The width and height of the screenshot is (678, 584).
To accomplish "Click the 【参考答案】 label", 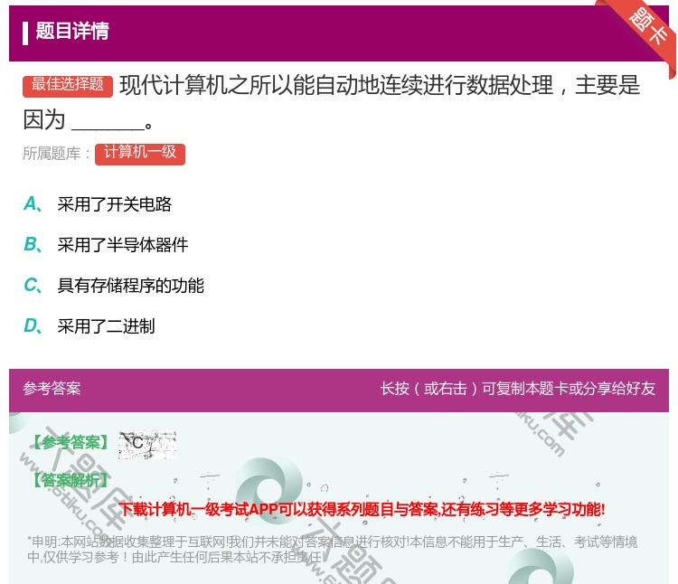I will coord(71,443).
